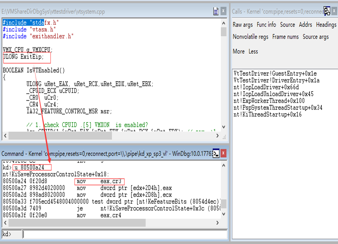Image resolution: width=338 pixels, height=244 pixels.
Task: Click More to show more frames
Action: (x=239, y=51)
